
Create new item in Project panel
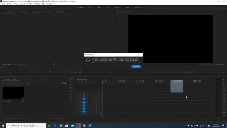(x=60, y=118)
